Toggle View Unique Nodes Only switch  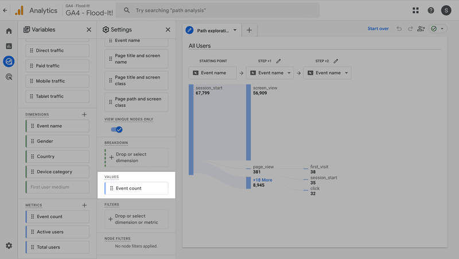coord(116,129)
